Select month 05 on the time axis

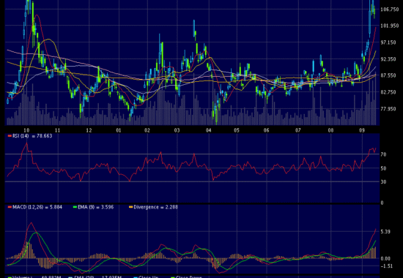coord(237,130)
